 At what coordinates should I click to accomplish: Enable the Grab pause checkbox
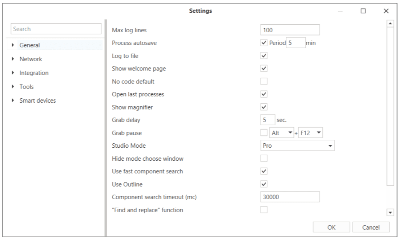(264, 133)
